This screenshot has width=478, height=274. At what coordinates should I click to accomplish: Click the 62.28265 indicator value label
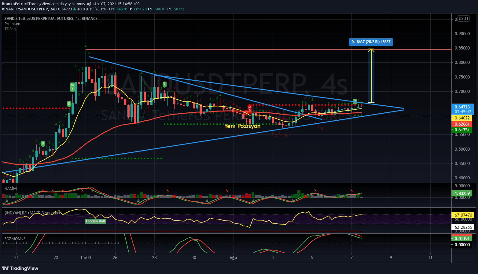tap(463, 227)
